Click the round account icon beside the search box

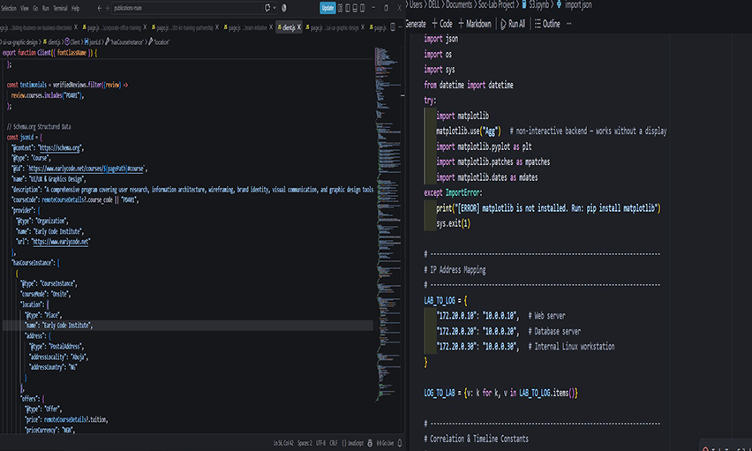pos(284,8)
